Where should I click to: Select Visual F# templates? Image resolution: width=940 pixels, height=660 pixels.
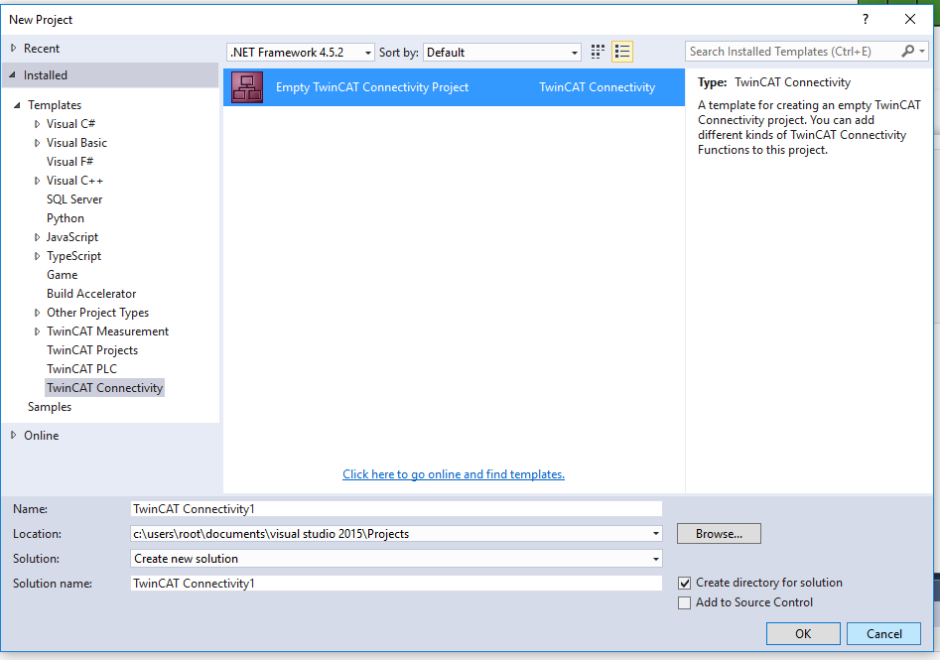pos(69,161)
